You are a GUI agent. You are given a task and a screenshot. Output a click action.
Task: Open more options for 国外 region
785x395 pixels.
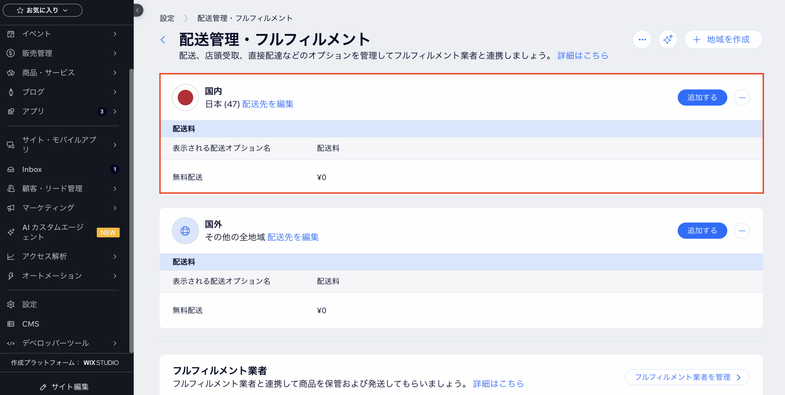tap(742, 231)
